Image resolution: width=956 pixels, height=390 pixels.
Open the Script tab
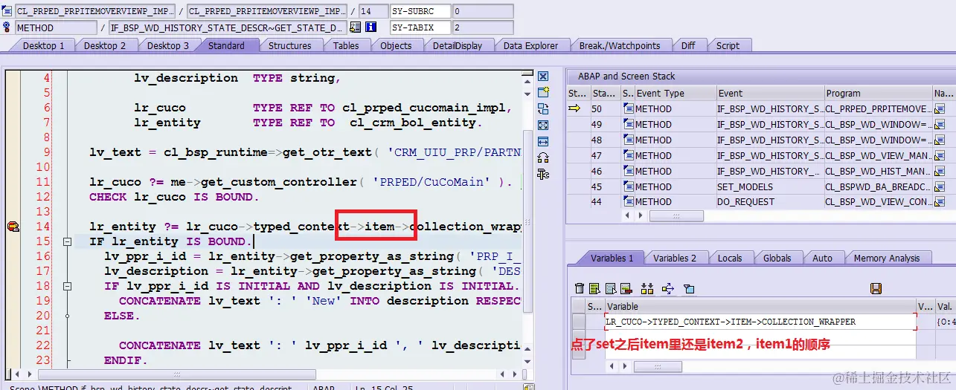(728, 45)
